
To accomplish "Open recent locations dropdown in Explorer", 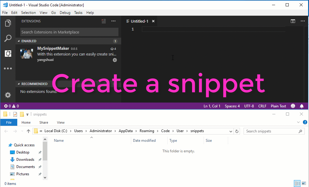I will coord(22,131).
